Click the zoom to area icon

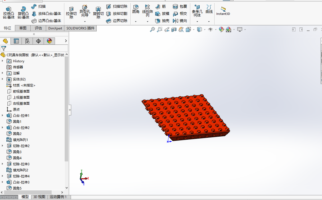tap(160, 30)
